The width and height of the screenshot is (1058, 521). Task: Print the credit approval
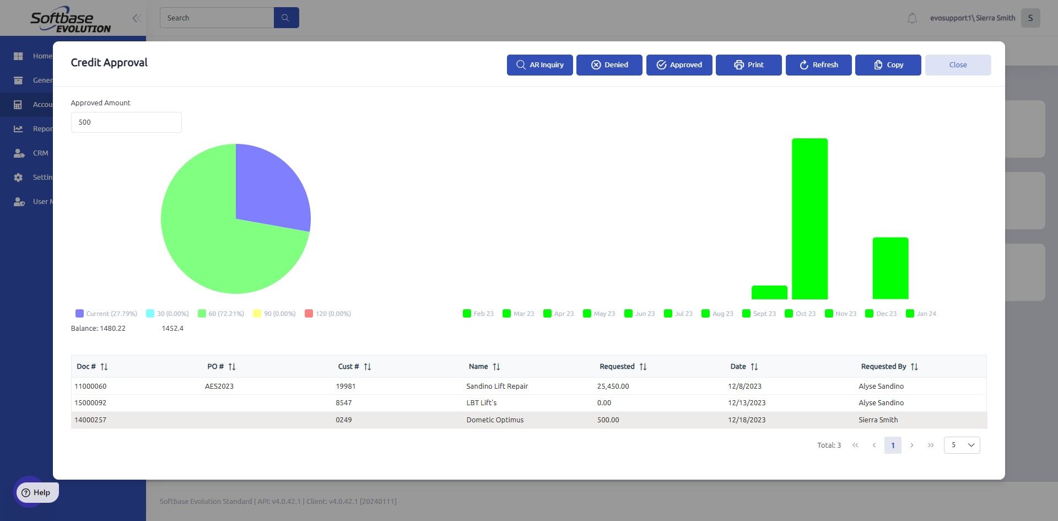pos(749,65)
